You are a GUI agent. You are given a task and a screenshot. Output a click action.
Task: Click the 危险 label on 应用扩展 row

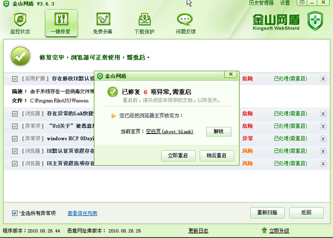click(248, 79)
